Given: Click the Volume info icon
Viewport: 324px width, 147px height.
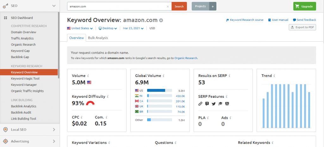Looking at the screenshot, I should (x=88, y=76).
